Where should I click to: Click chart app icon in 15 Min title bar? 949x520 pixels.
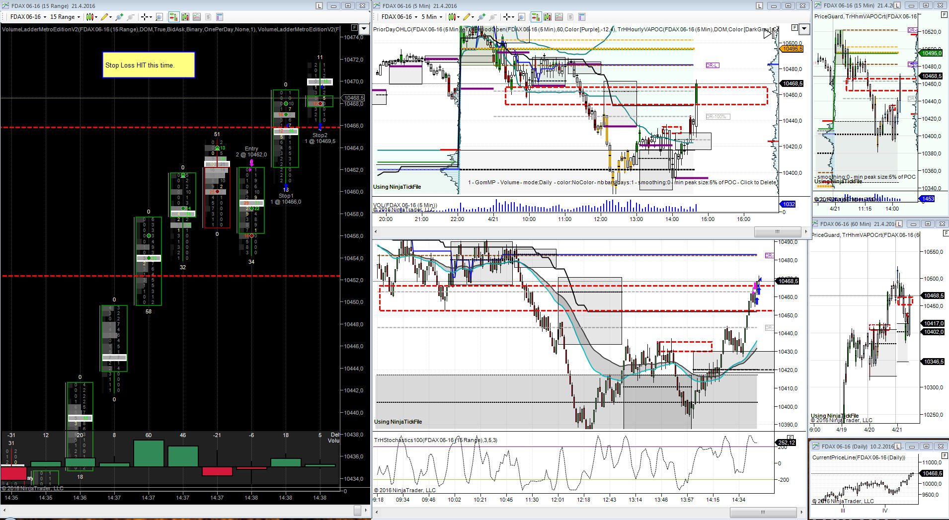[x=817, y=5]
